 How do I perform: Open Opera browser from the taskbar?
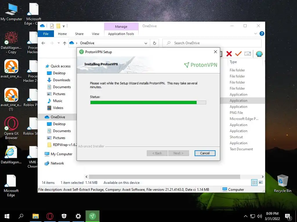pyautogui.click(x=50, y=216)
